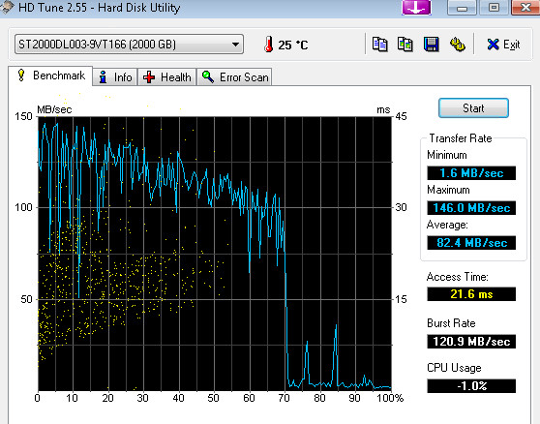The height and width of the screenshot is (424, 540).
Task: Click the Burst Rate 120.9 MB/sec readout
Action: pyautogui.click(x=471, y=342)
